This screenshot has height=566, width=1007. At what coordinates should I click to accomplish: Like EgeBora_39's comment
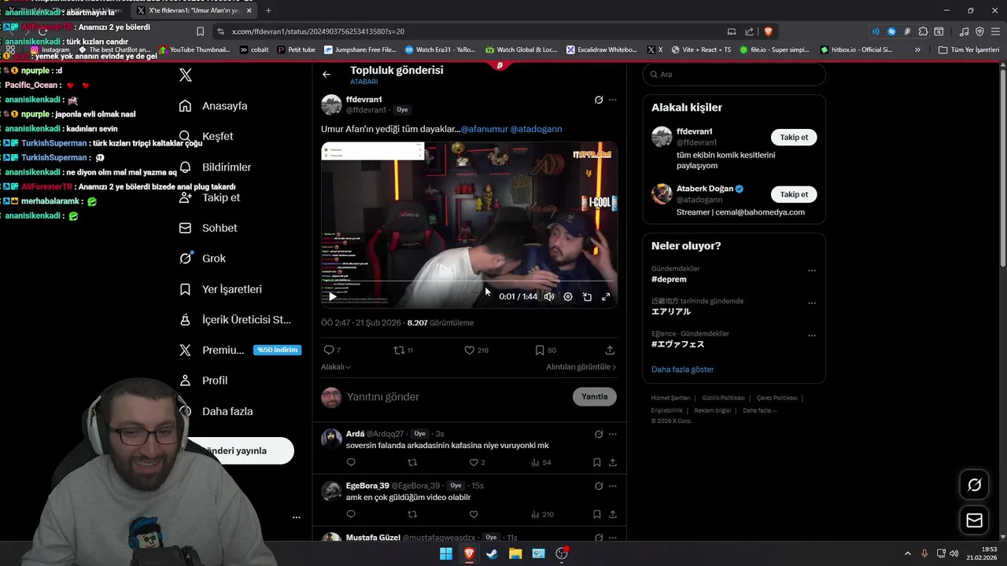point(474,514)
